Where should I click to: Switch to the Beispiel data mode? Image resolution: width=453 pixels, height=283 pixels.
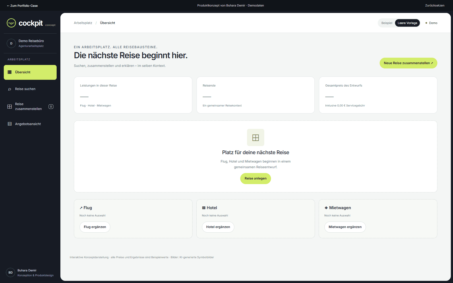tap(387, 23)
